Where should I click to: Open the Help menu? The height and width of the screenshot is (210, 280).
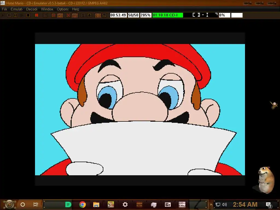tap(75, 9)
